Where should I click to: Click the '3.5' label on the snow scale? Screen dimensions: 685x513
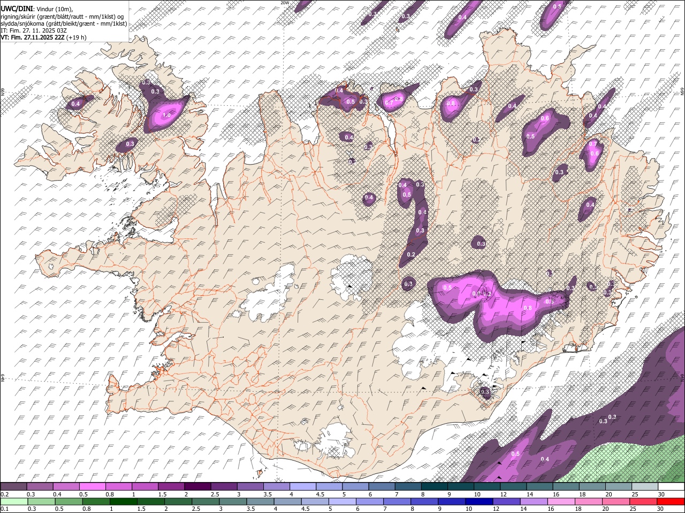(x=268, y=494)
